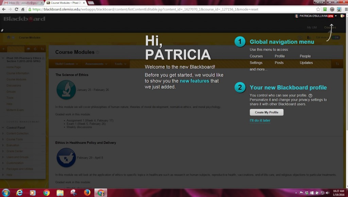Screen dimensions: 348x197
Task: Open Course Information in the course menu
Action: [x=18, y=73]
